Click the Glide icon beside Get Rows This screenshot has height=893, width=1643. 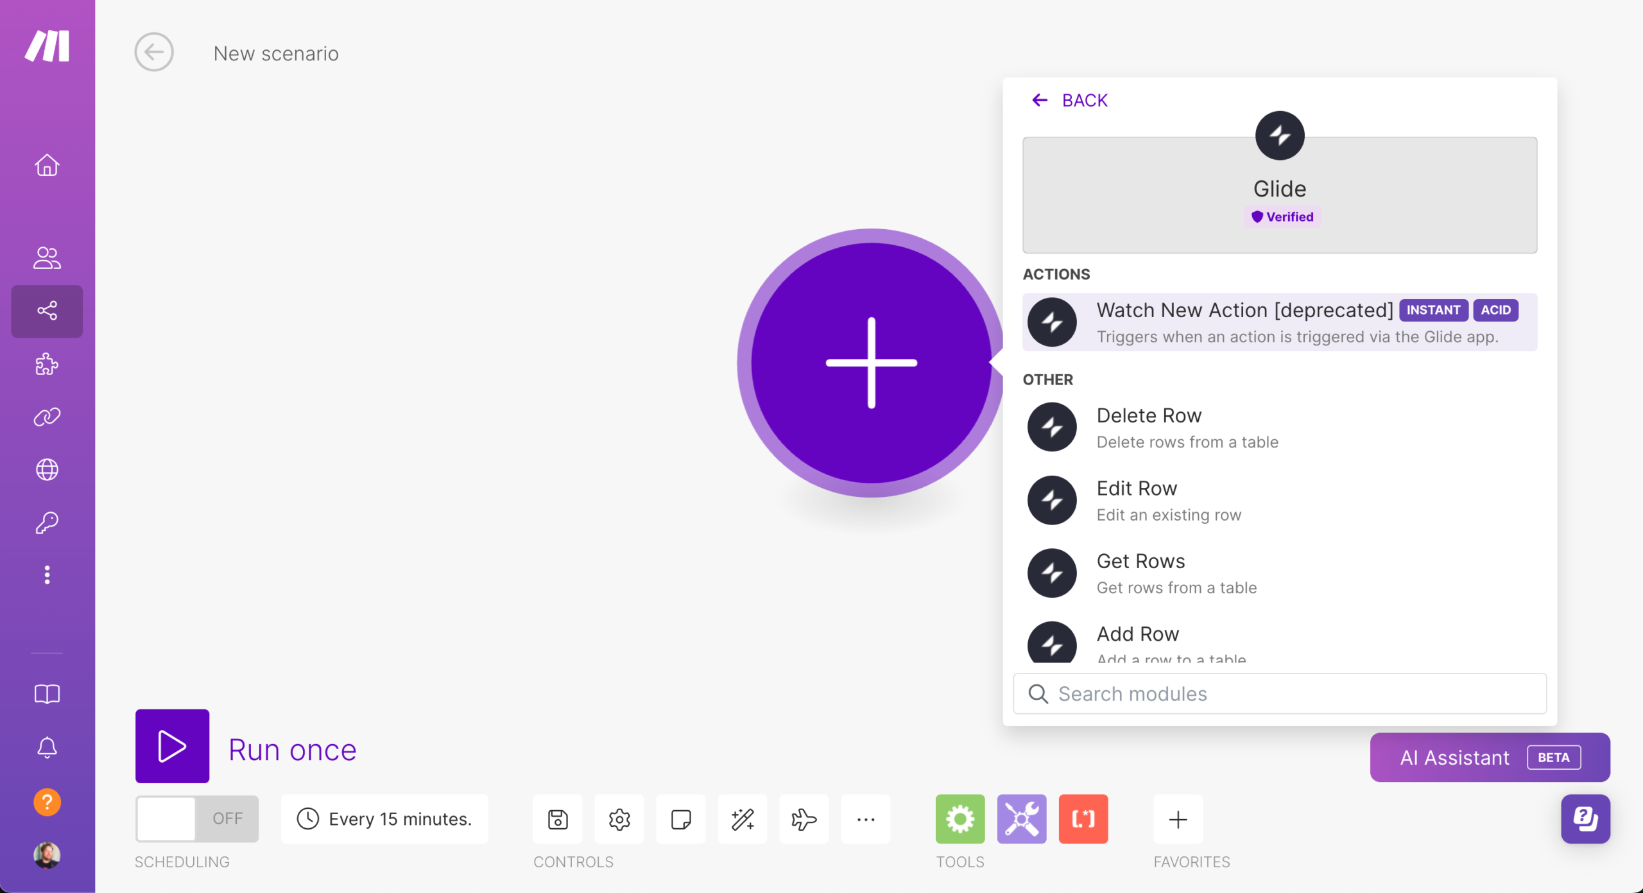[1052, 573]
